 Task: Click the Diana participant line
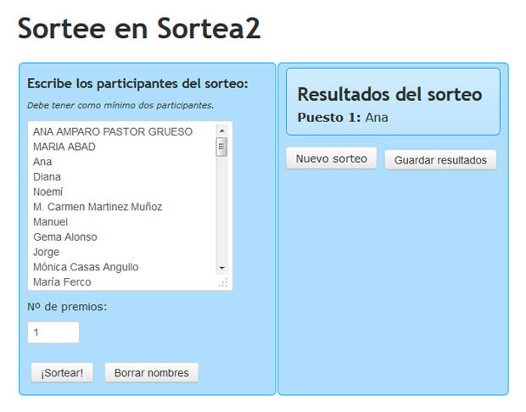(x=47, y=177)
